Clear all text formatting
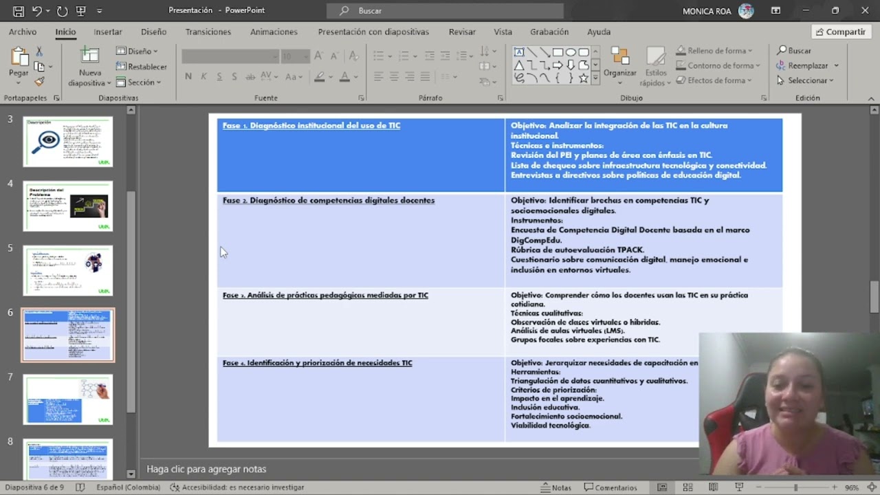The width and height of the screenshot is (880, 495). pyautogui.click(x=353, y=56)
